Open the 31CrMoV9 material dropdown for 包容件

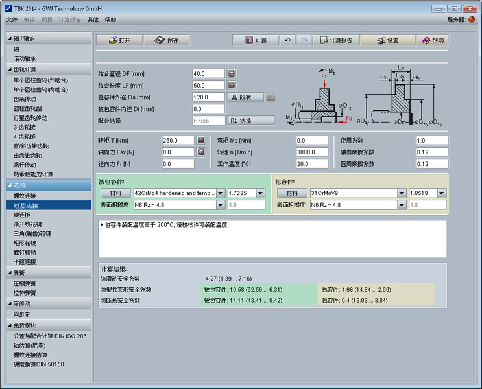pos(402,193)
